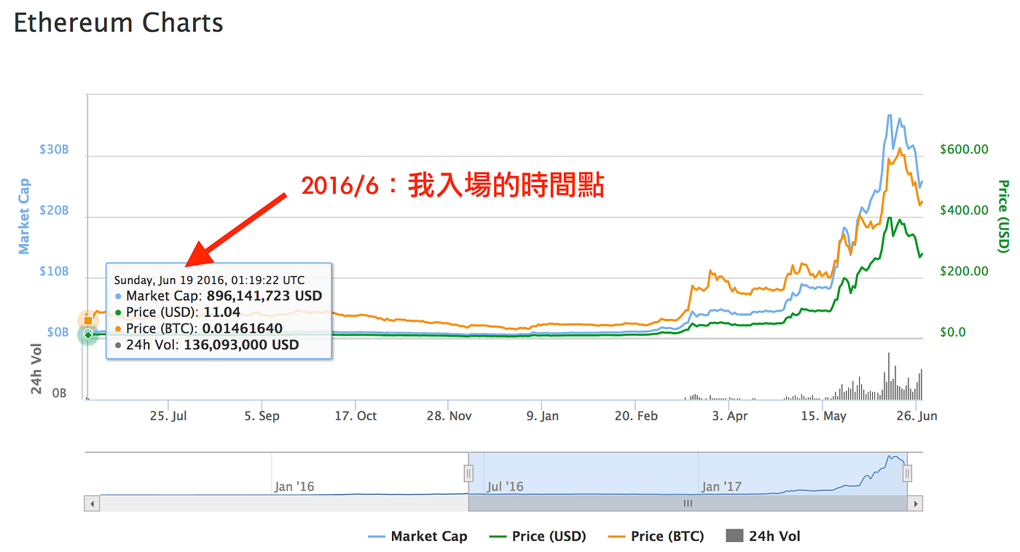Click the $10B market cap axis label

pos(53,272)
